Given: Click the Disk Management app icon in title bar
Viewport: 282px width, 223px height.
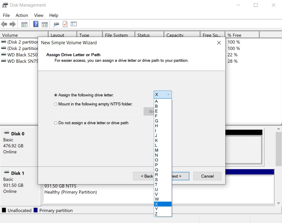Looking at the screenshot, I should tap(5, 5).
